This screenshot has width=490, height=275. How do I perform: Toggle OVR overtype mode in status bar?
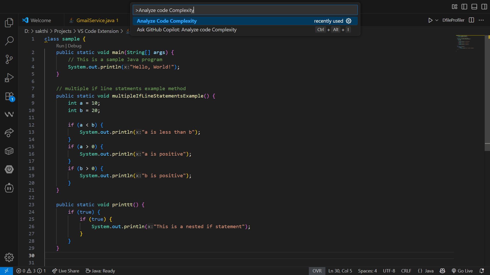(x=317, y=271)
